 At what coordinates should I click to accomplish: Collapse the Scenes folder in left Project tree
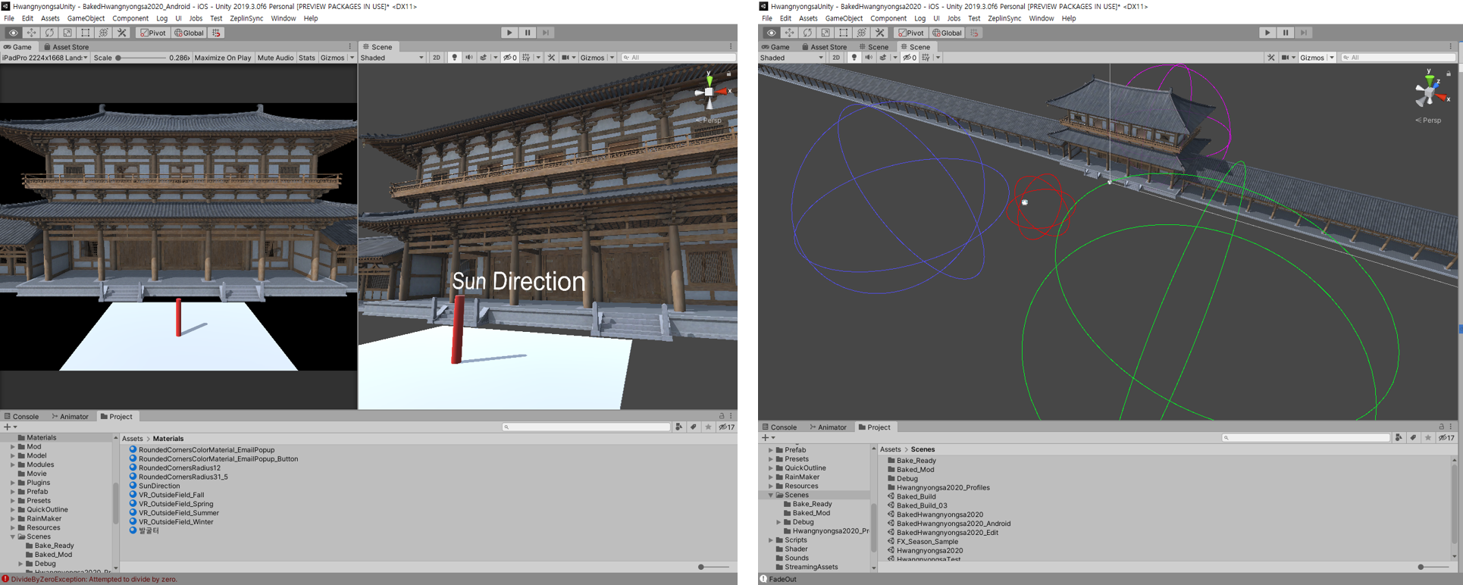pyautogui.click(x=13, y=537)
